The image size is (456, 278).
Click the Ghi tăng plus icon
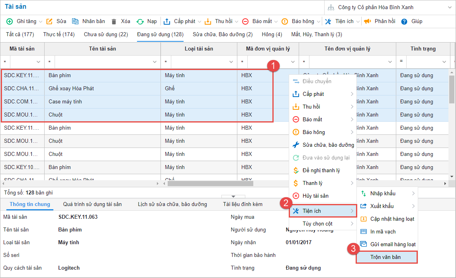coord(10,21)
